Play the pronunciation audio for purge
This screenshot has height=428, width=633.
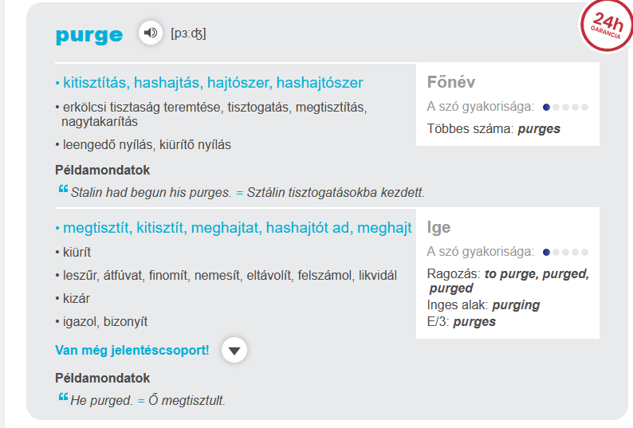tap(150, 33)
